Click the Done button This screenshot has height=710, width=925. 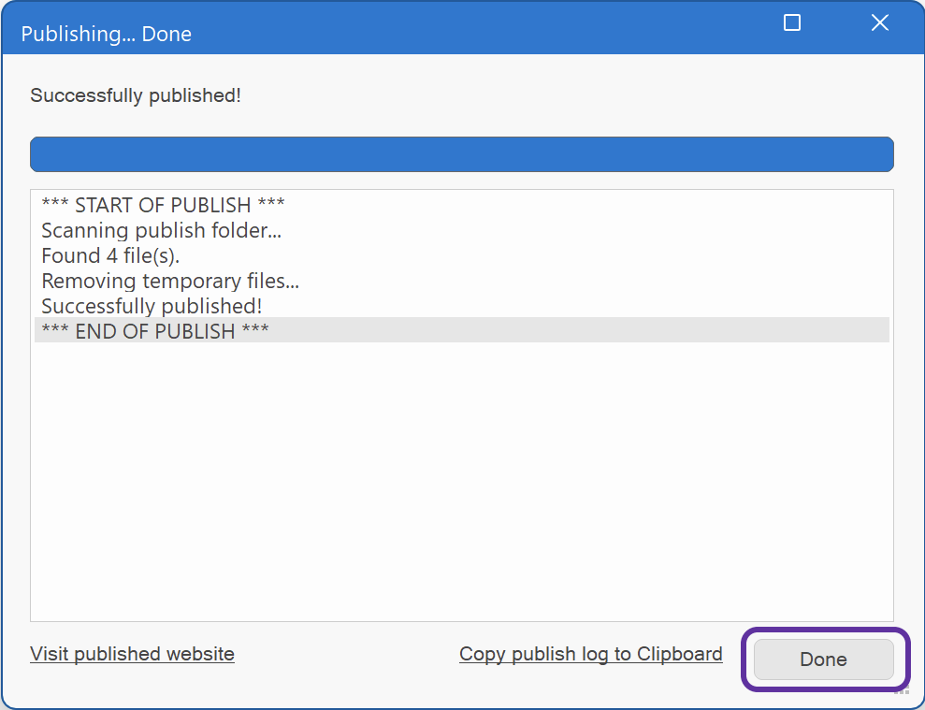coord(823,659)
